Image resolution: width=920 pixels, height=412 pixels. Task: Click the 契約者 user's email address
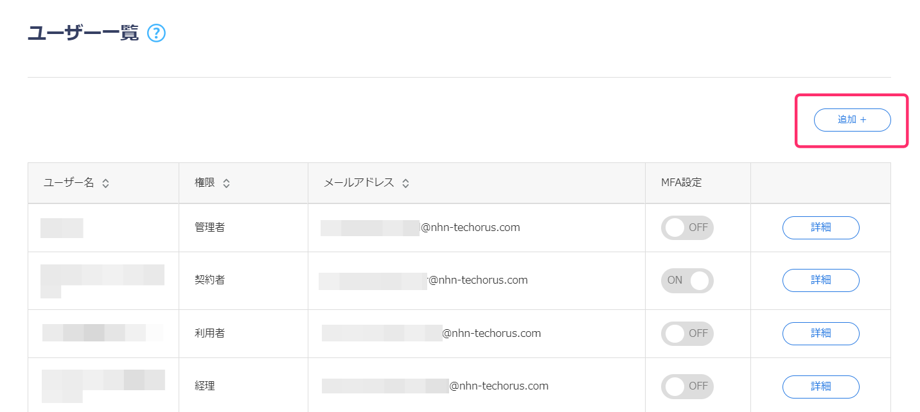point(477,280)
